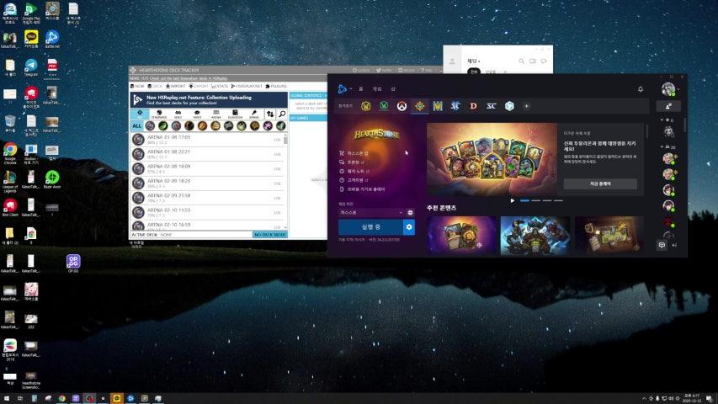This screenshot has height=404, width=718.
Task: Open the Battle.net chat icon
Action: [662, 246]
